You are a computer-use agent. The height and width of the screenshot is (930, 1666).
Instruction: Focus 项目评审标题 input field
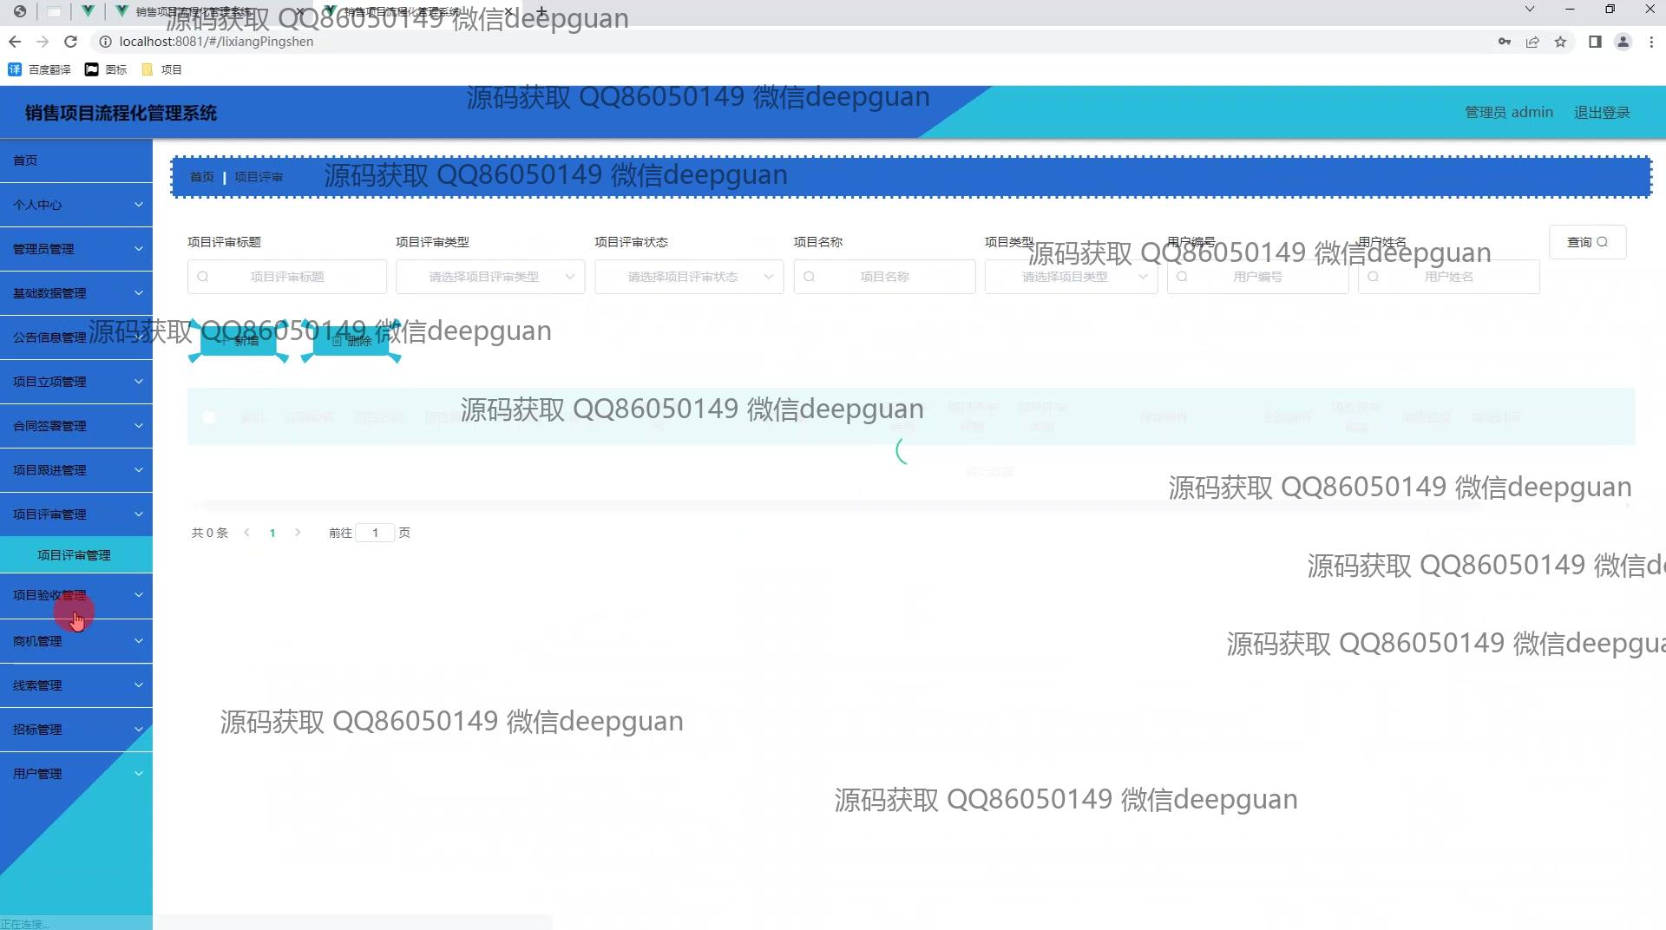[287, 277]
